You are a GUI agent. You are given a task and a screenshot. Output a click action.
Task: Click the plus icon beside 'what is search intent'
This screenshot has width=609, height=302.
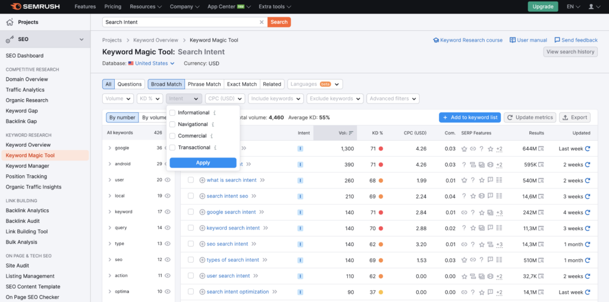click(202, 180)
